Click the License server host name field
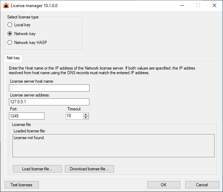The width and height of the screenshot is (223, 192). point(49,88)
